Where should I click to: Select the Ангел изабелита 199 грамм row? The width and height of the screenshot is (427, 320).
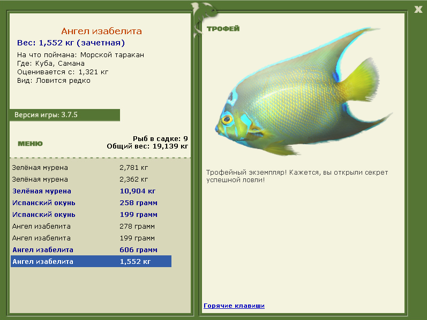point(91,238)
